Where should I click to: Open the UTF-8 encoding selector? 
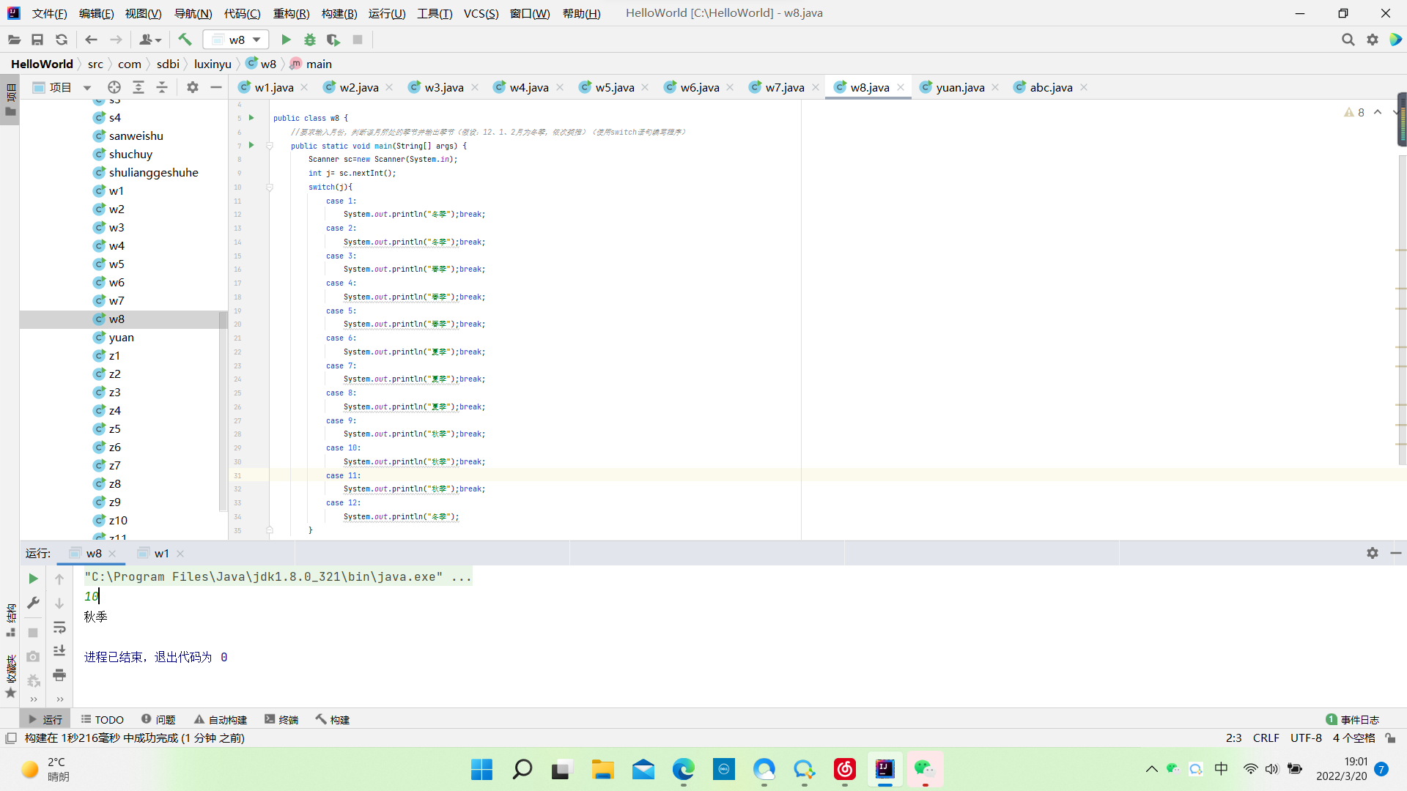[x=1306, y=738]
